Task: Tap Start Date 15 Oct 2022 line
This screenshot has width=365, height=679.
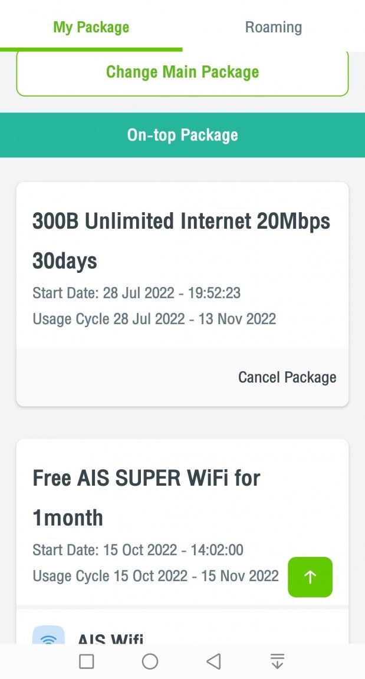Action: click(138, 550)
